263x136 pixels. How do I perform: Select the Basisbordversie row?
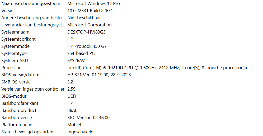point(131,118)
